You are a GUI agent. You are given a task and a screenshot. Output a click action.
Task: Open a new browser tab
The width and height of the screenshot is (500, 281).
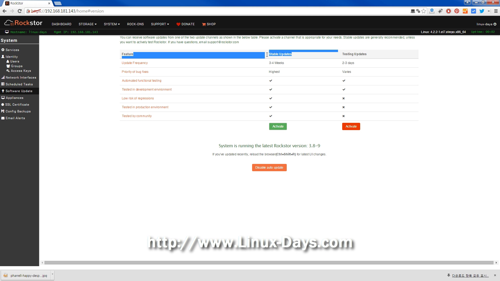[58, 3]
